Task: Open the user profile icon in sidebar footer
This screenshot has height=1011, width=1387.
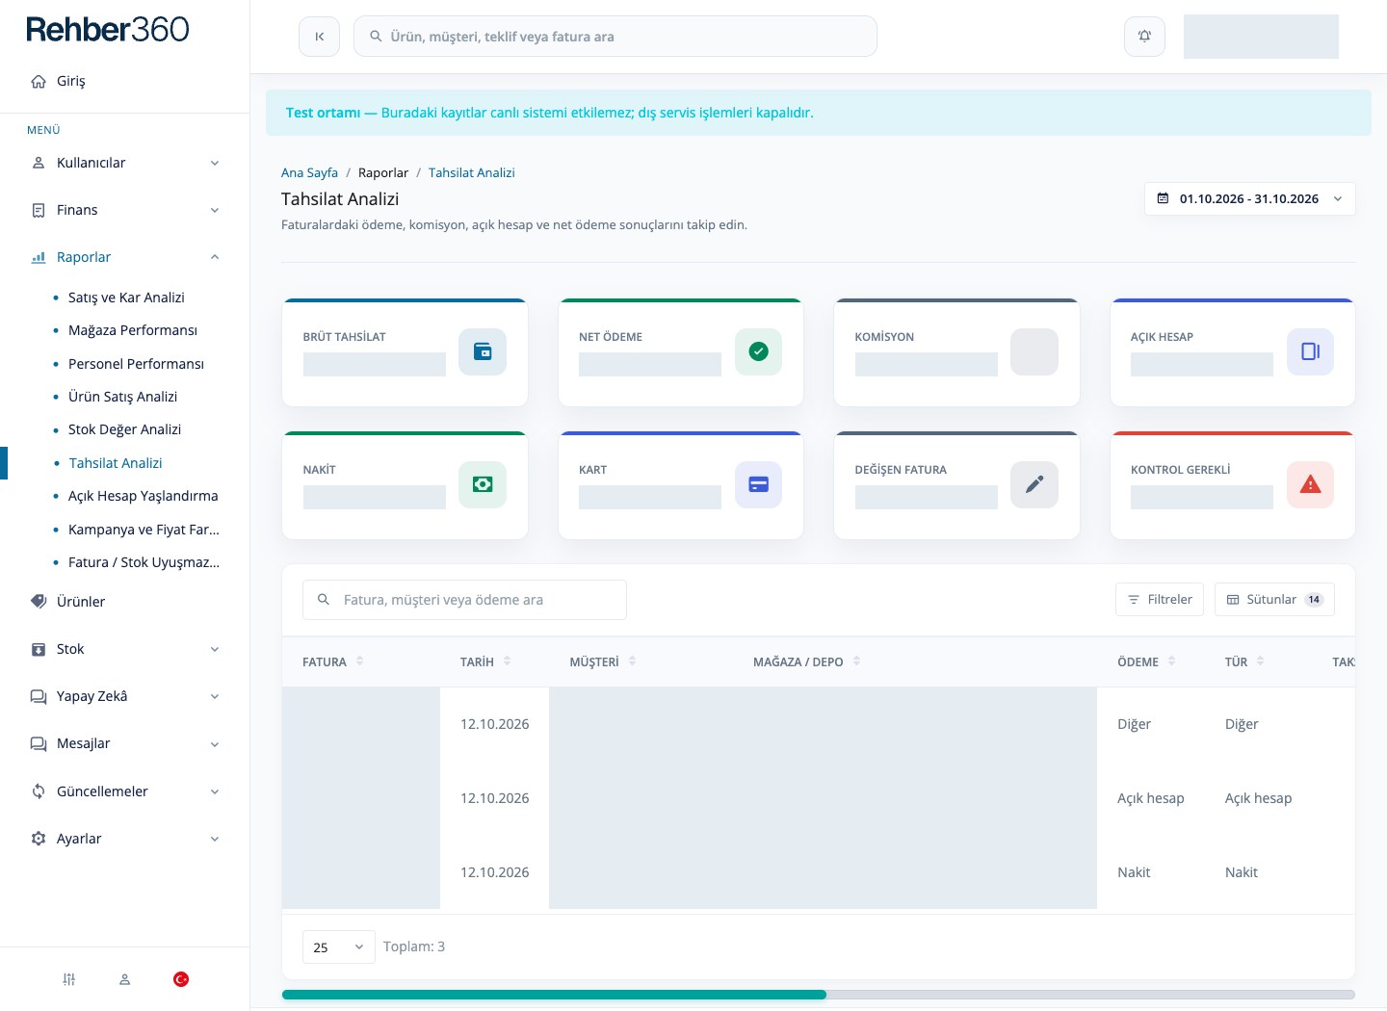Action: [x=124, y=979]
